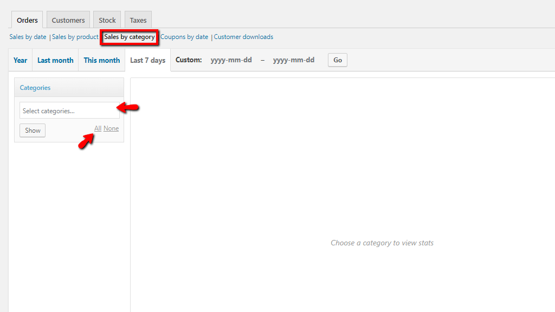The width and height of the screenshot is (555, 312).
Task: Click the Sales by date link
Action: click(28, 37)
